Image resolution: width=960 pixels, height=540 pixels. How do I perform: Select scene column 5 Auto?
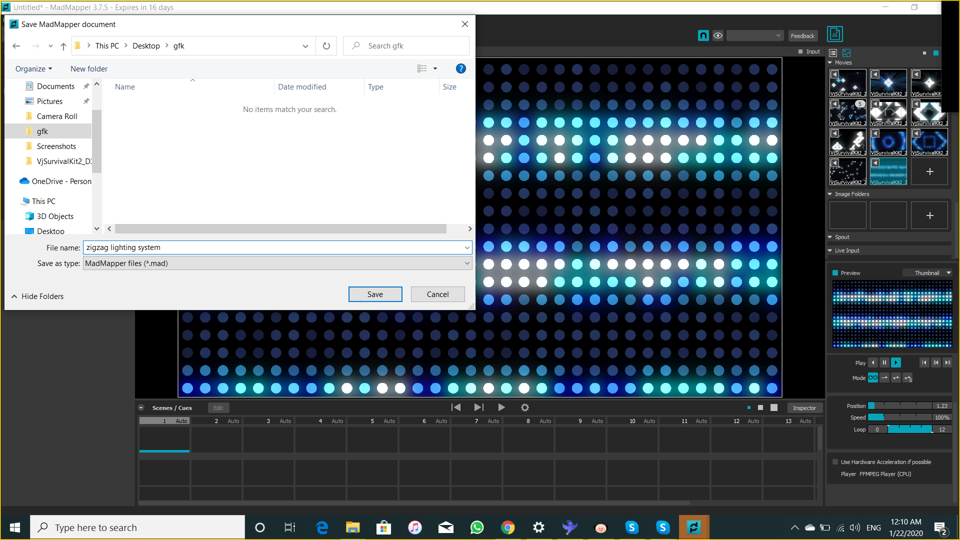point(372,421)
